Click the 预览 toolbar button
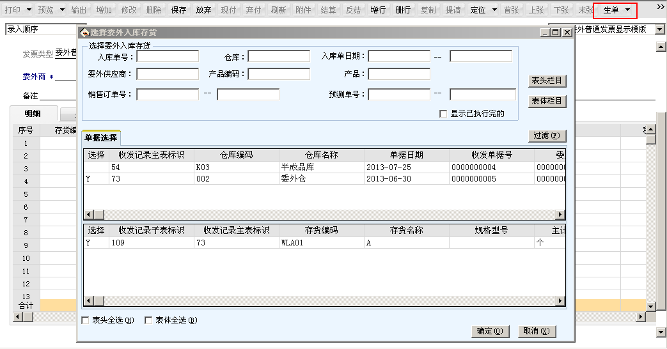 point(45,10)
